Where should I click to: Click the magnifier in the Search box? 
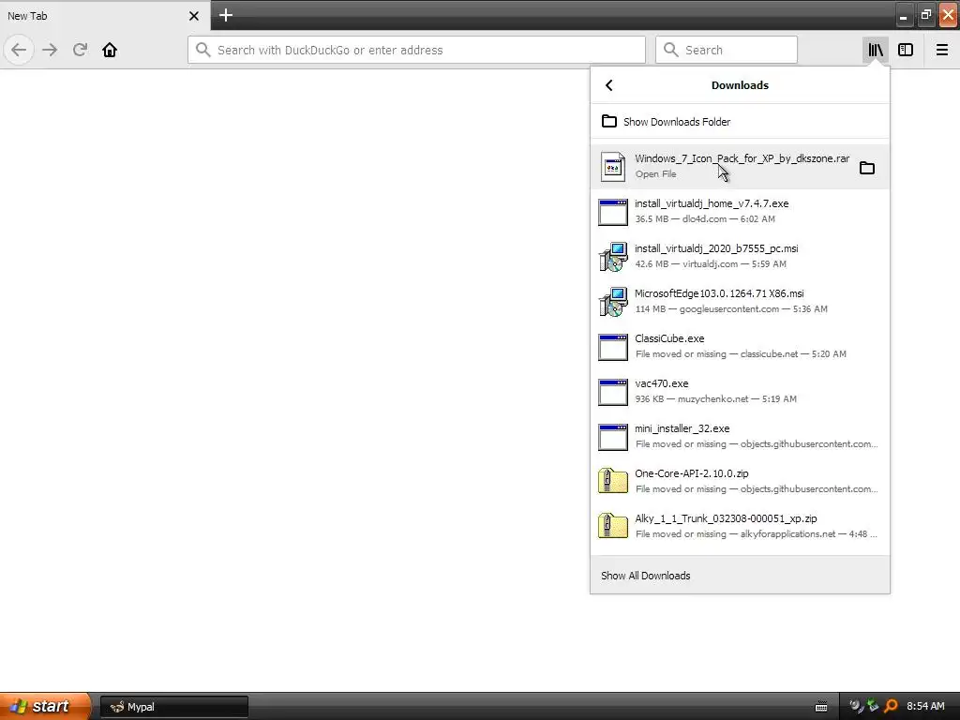tap(671, 50)
